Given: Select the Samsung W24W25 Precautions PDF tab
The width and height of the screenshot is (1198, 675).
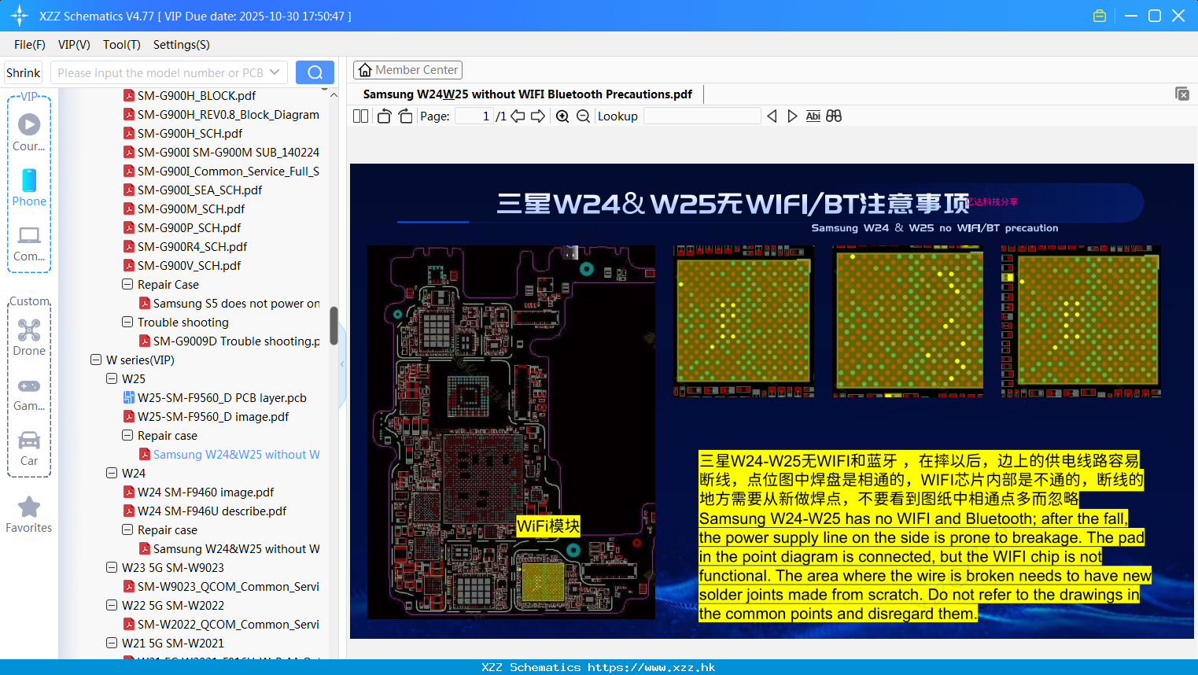Looking at the screenshot, I should 528,94.
